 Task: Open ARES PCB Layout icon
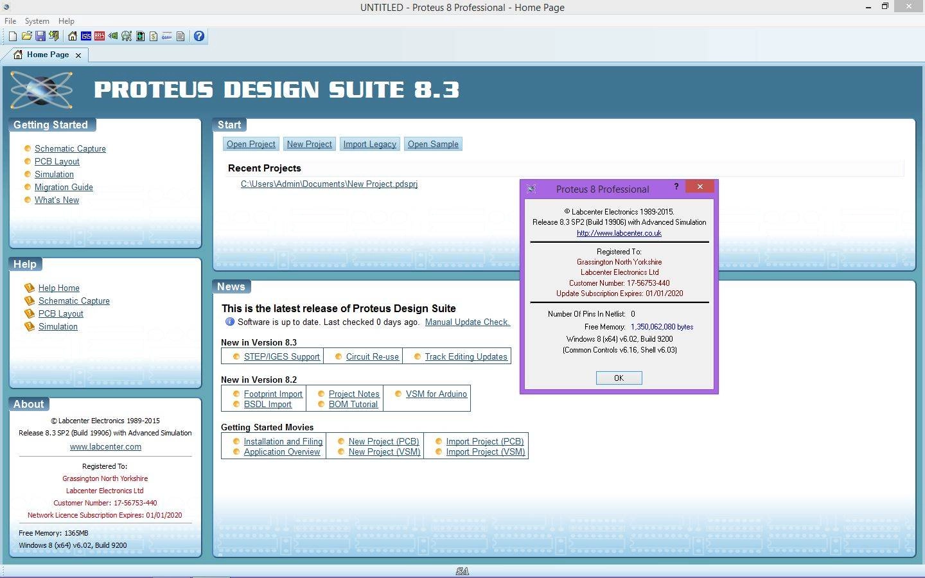(100, 36)
